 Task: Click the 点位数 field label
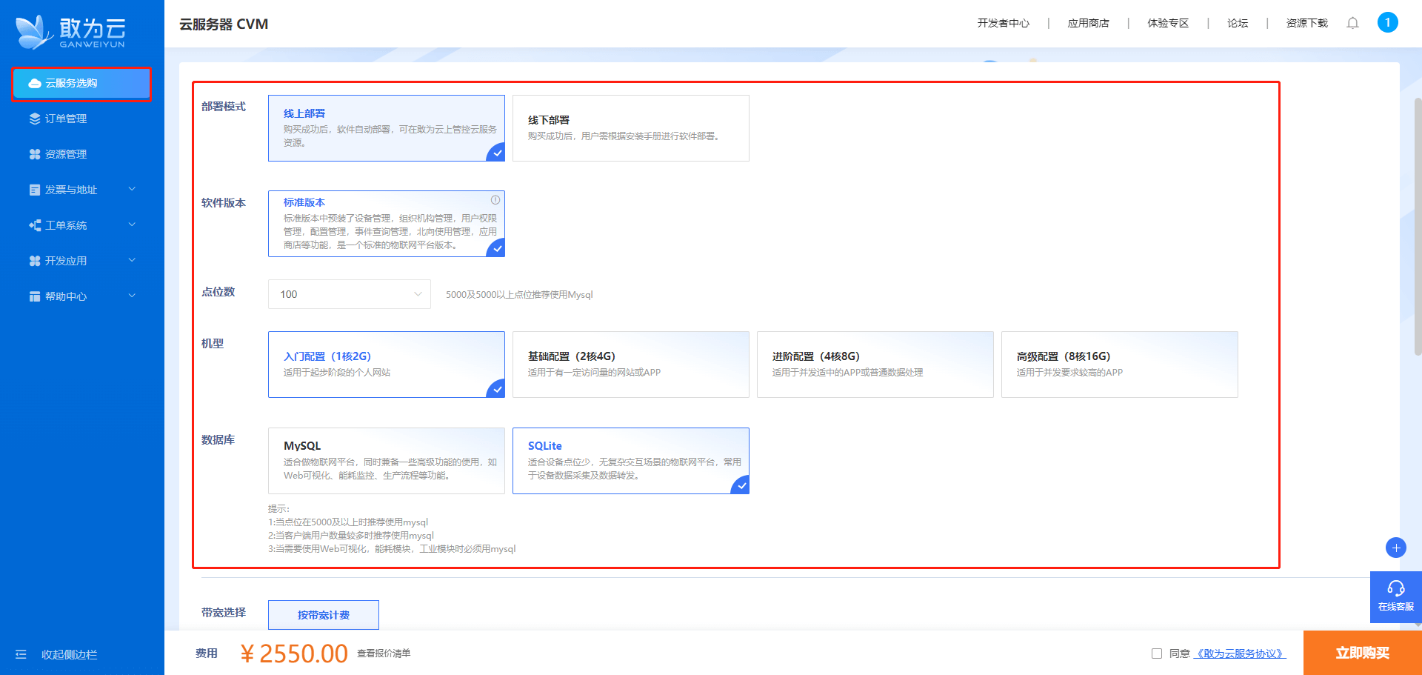click(218, 292)
